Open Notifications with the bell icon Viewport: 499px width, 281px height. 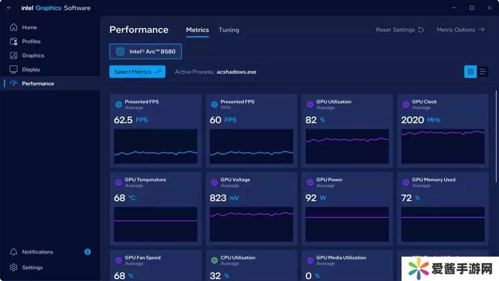point(14,252)
